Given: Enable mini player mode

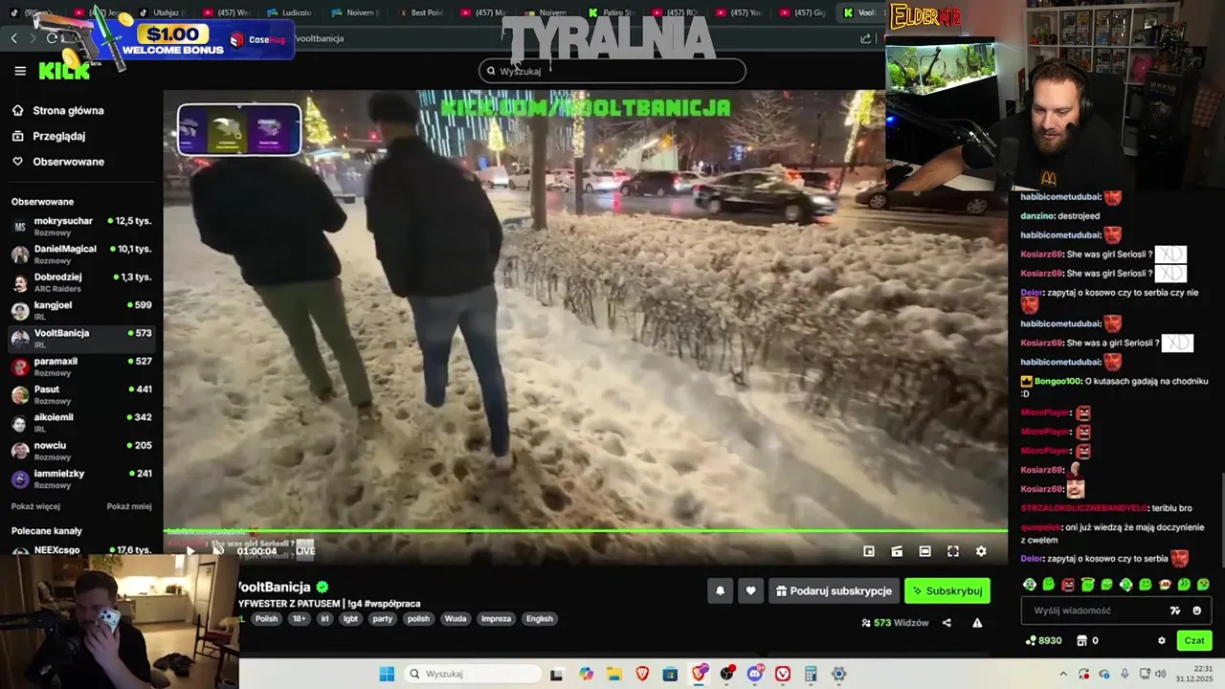Looking at the screenshot, I should click(x=869, y=551).
